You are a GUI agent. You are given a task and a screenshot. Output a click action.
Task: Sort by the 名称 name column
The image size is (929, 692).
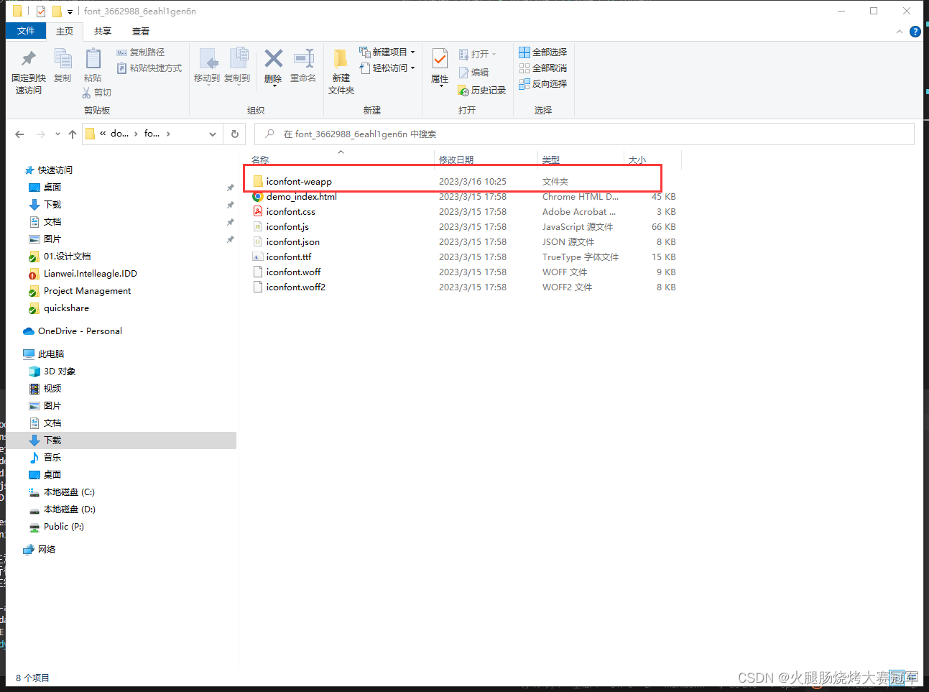click(260, 160)
